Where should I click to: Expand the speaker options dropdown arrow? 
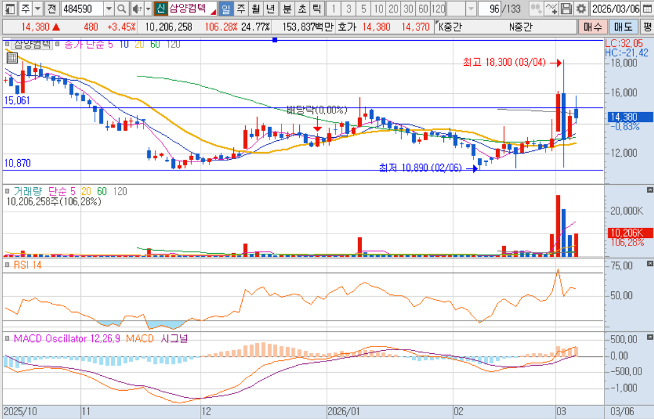(x=148, y=8)
